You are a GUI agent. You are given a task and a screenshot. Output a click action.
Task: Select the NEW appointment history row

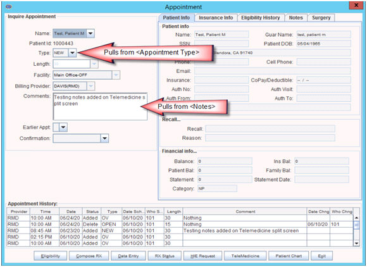tap(180, 231)
